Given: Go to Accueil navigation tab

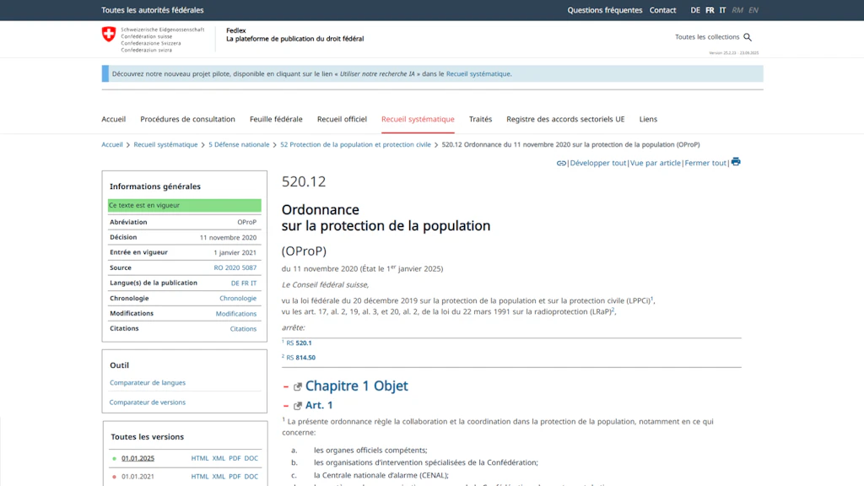Looking at the screenshot, I should click(x=114, y=119).
